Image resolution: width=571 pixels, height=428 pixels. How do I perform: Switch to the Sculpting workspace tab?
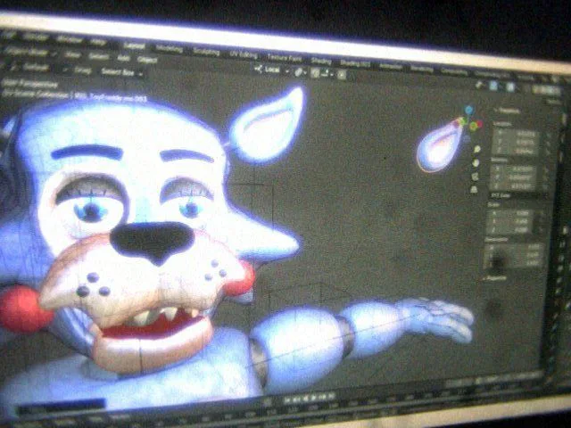206,52
